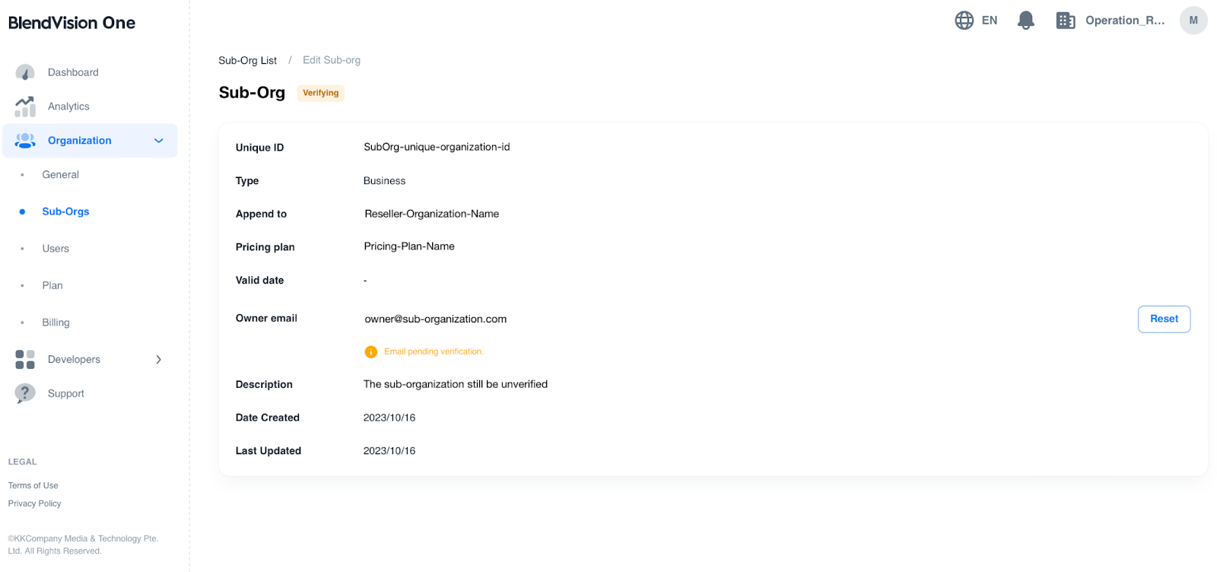
Task: Click the Developers grid icon
Action: [25, 360]
